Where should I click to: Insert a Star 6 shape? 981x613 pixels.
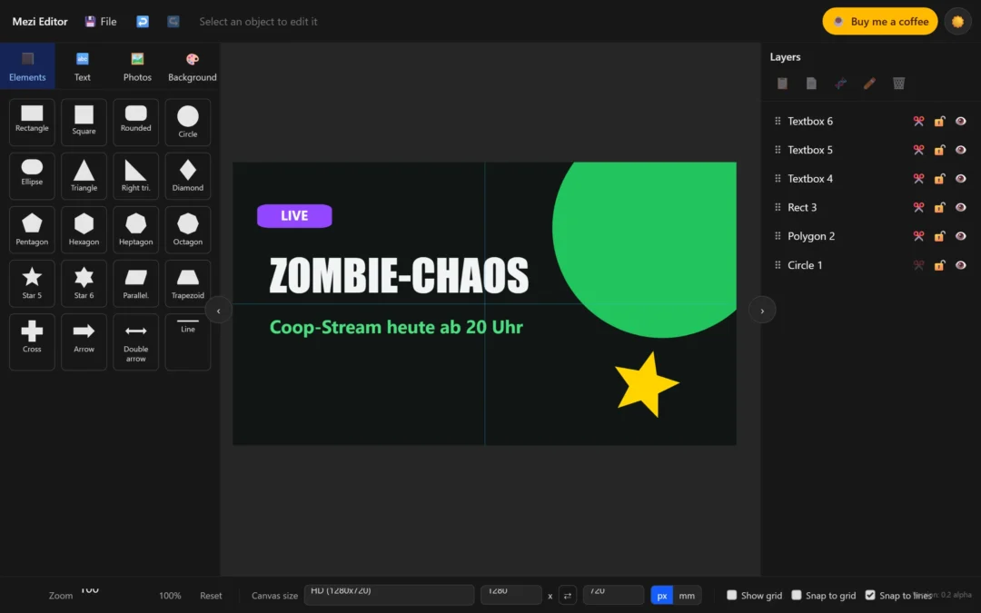[84, 283]
